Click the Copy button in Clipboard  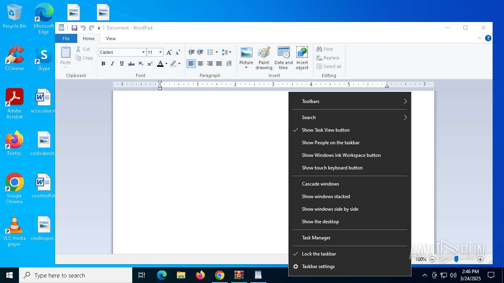(84, 58)
